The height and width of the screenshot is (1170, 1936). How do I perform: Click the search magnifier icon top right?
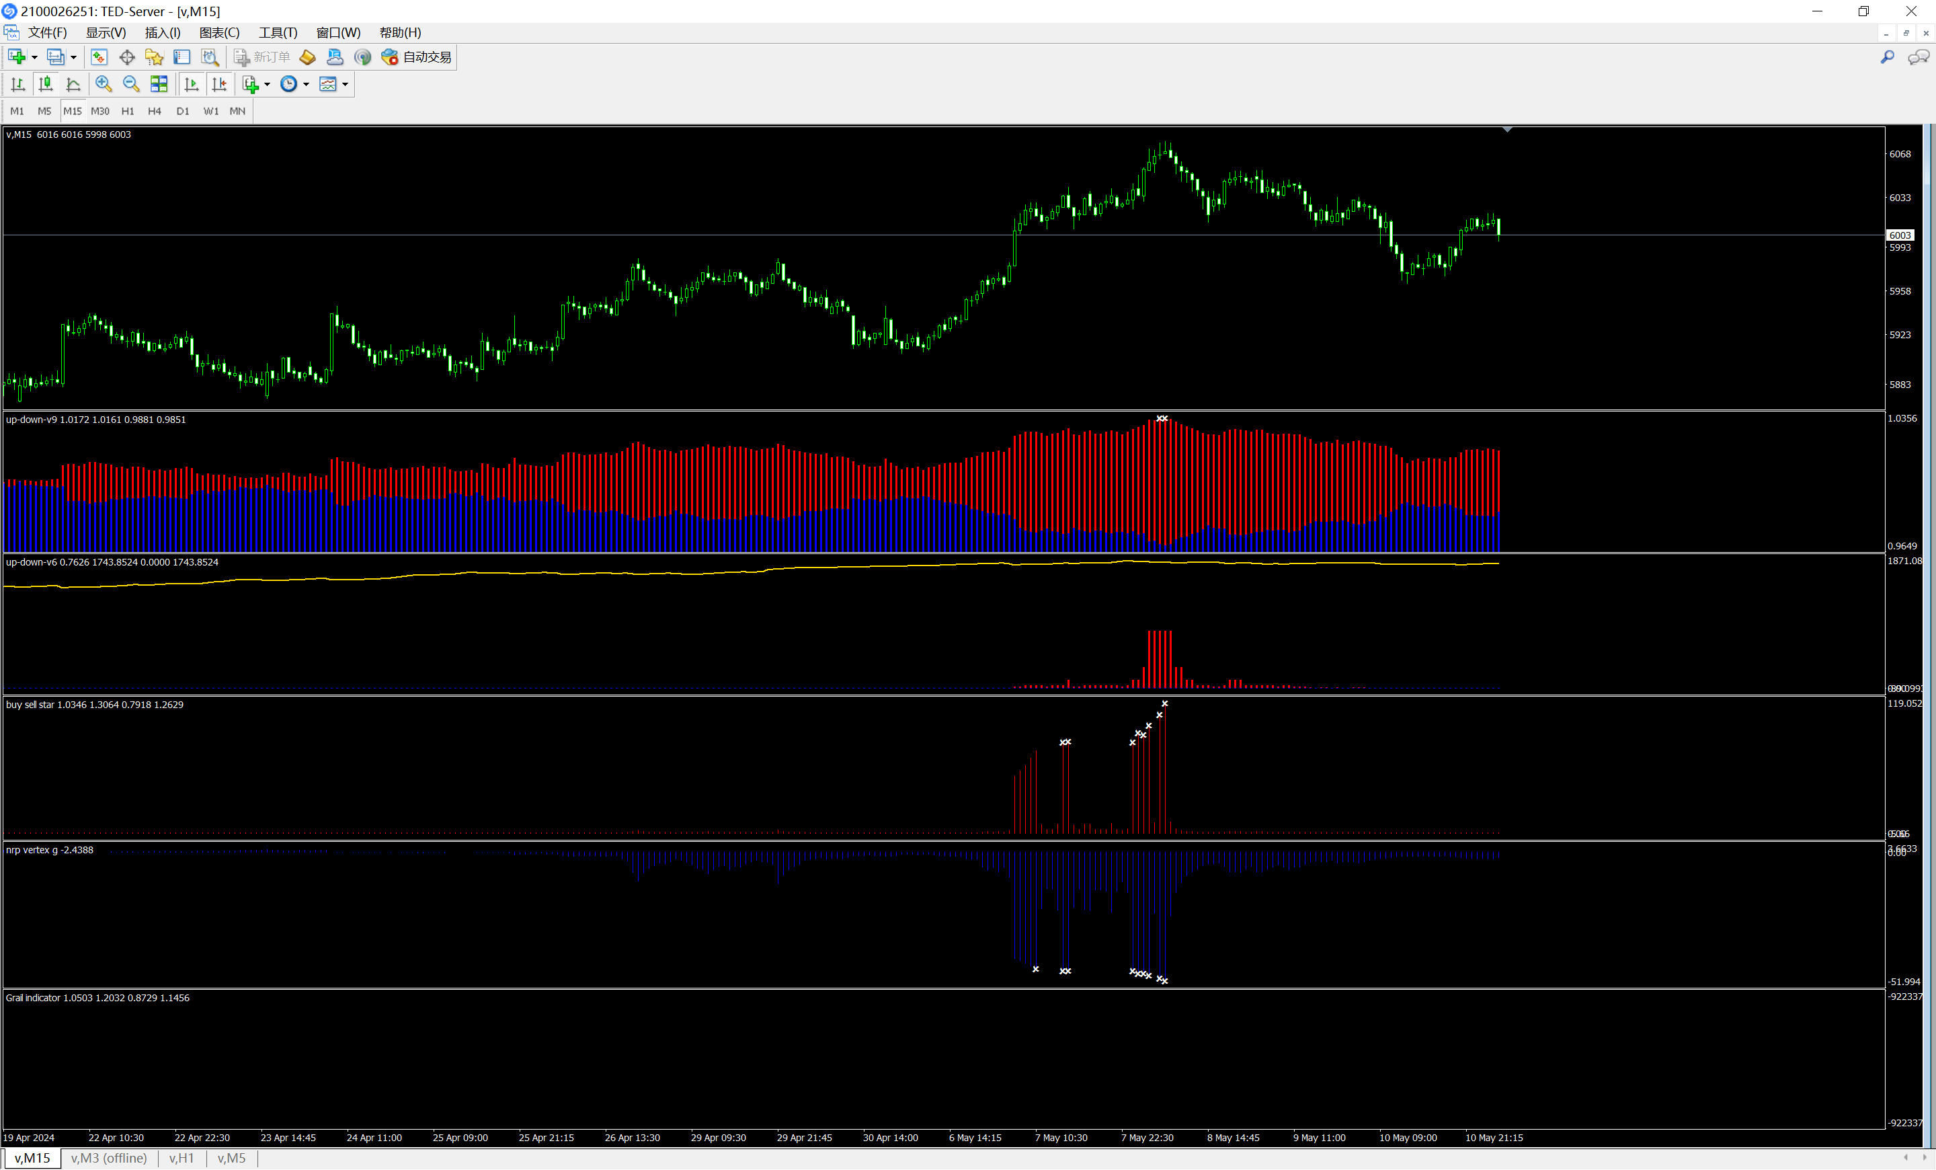1888,57
